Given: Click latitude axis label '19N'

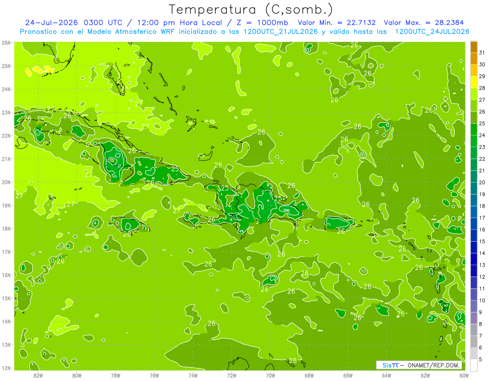Looking at the screenshot, I should coord(6,206).
